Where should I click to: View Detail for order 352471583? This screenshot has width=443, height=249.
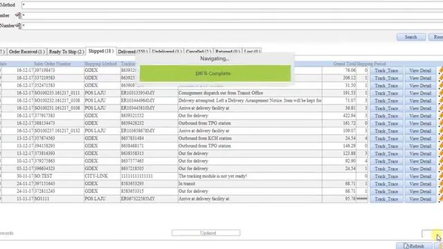tap(420, 86)
